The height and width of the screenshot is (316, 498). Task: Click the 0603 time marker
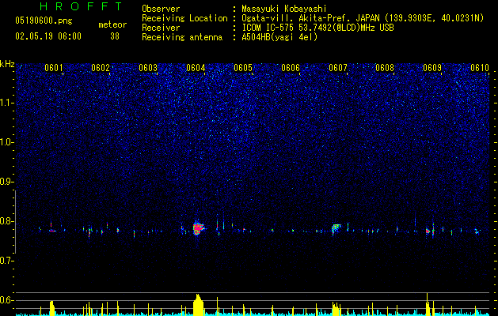148,68
